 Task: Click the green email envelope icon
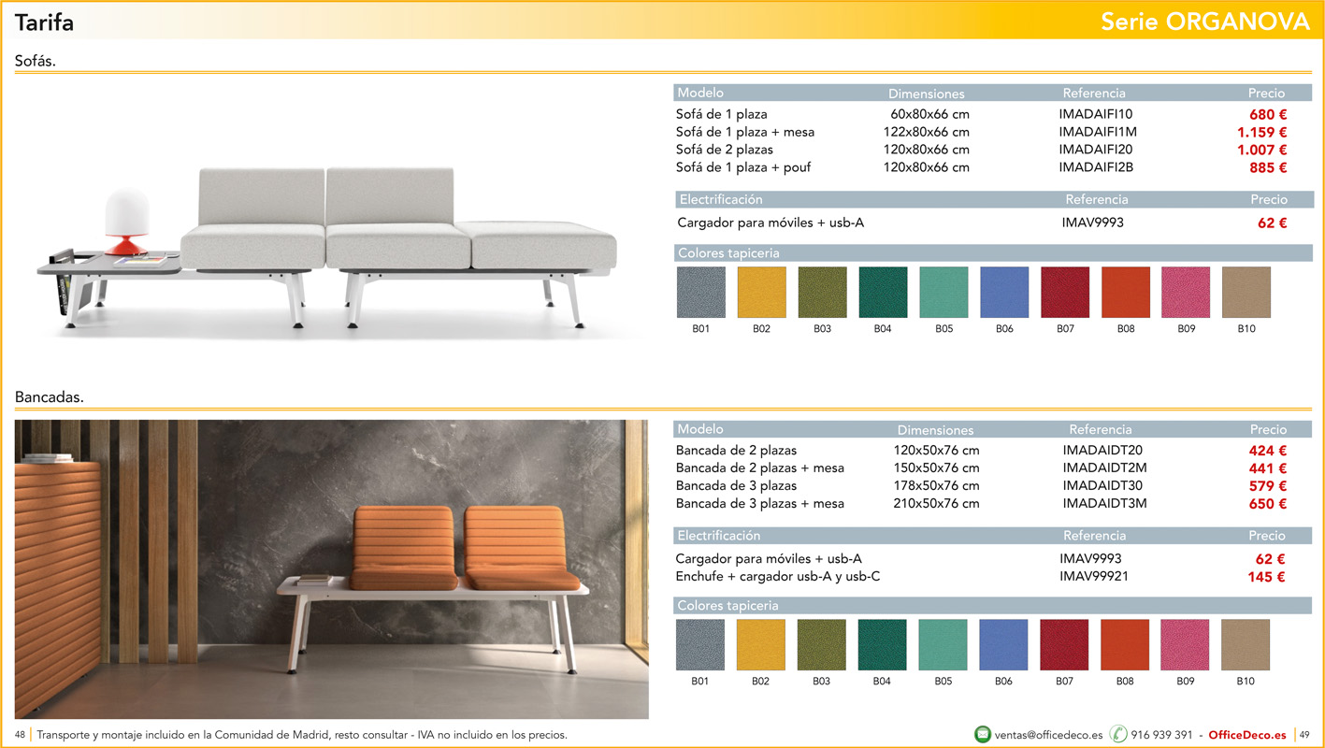pos(983,734)
